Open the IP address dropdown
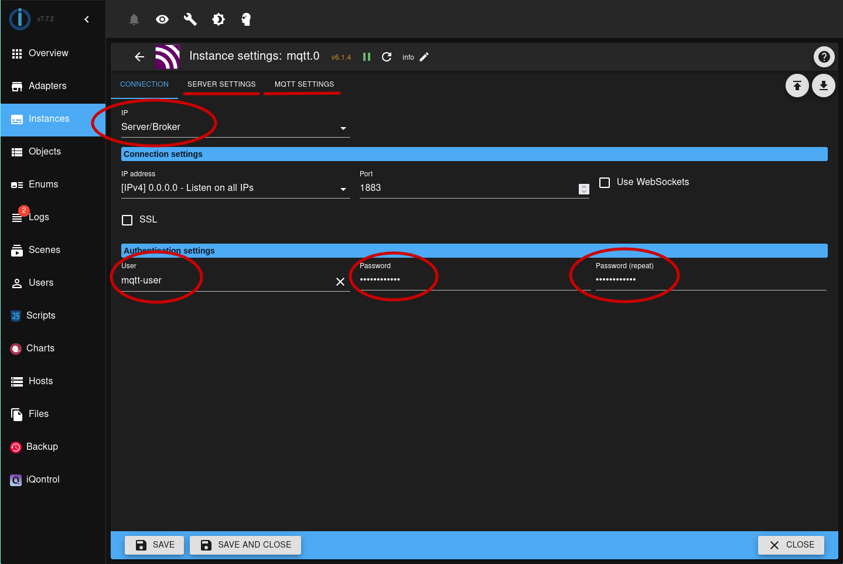 pyautogui.click(x=343, y=189)
